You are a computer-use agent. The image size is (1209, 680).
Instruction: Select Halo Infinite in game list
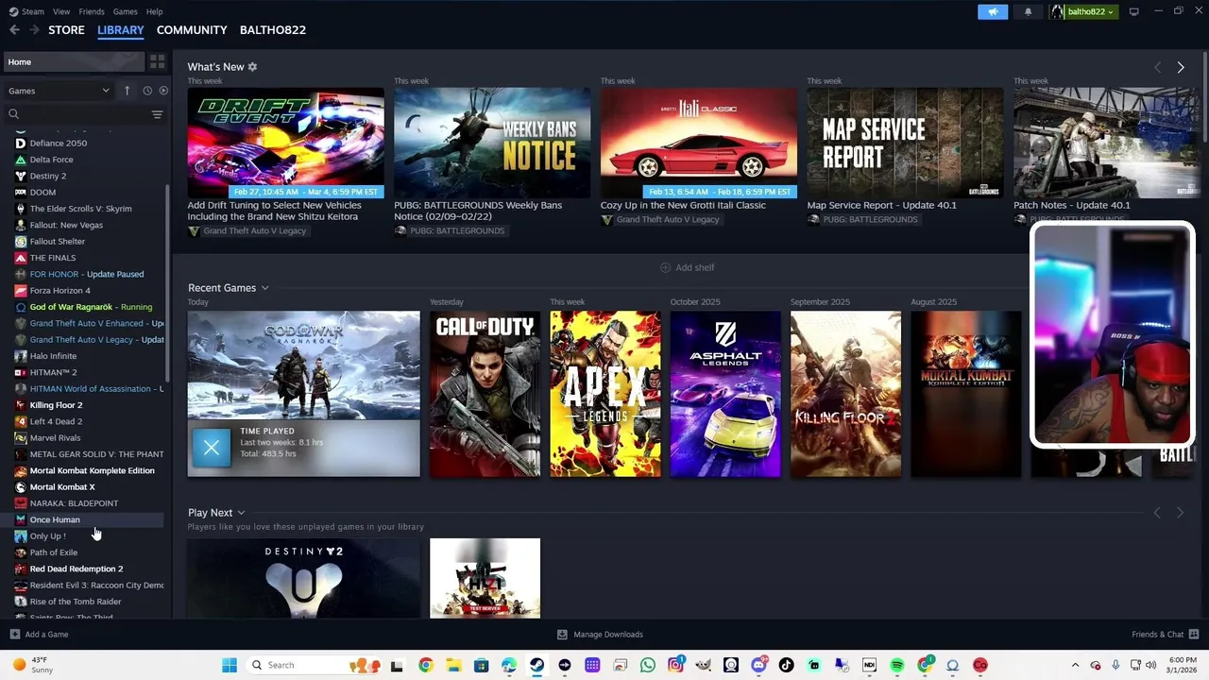click(x=53, y=356)
